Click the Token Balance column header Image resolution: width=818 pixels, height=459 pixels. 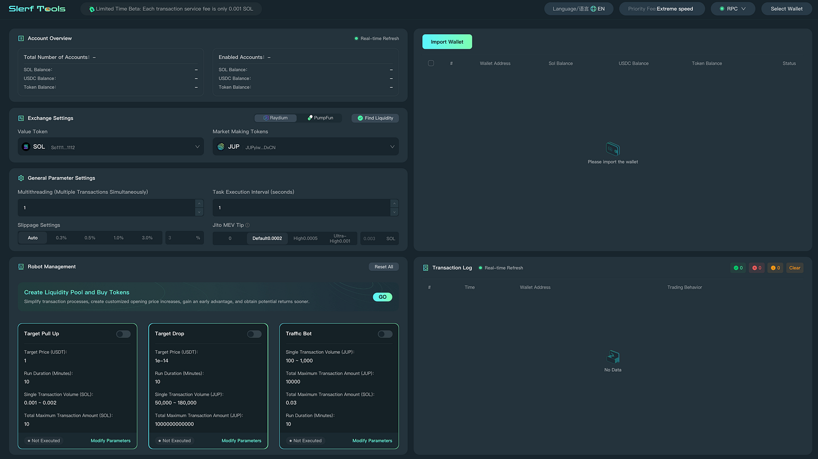point(707,63)
